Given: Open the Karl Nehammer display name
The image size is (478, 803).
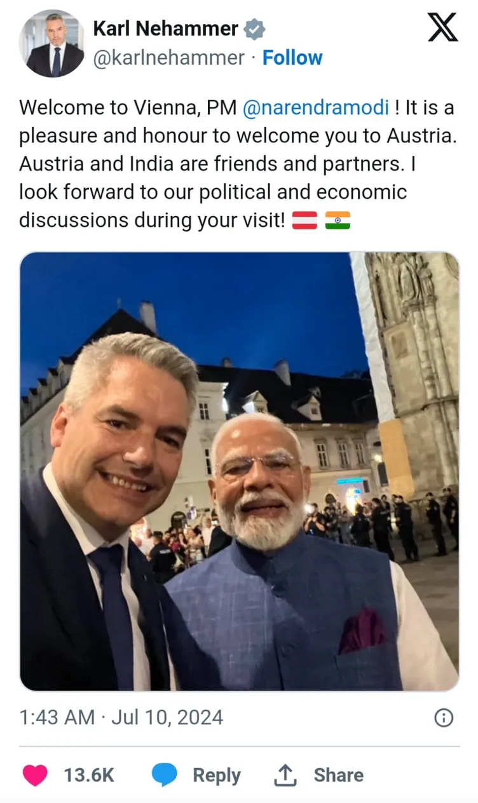Looking at the screenshot, I should pos(165,29).
